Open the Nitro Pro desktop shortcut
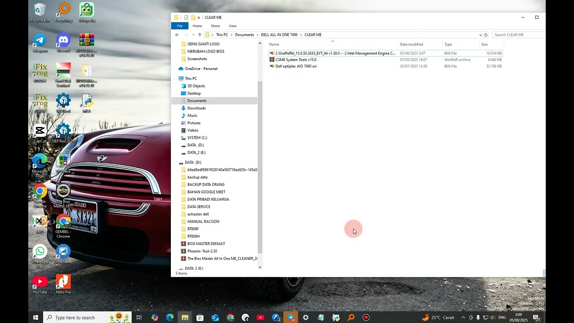 63,284
